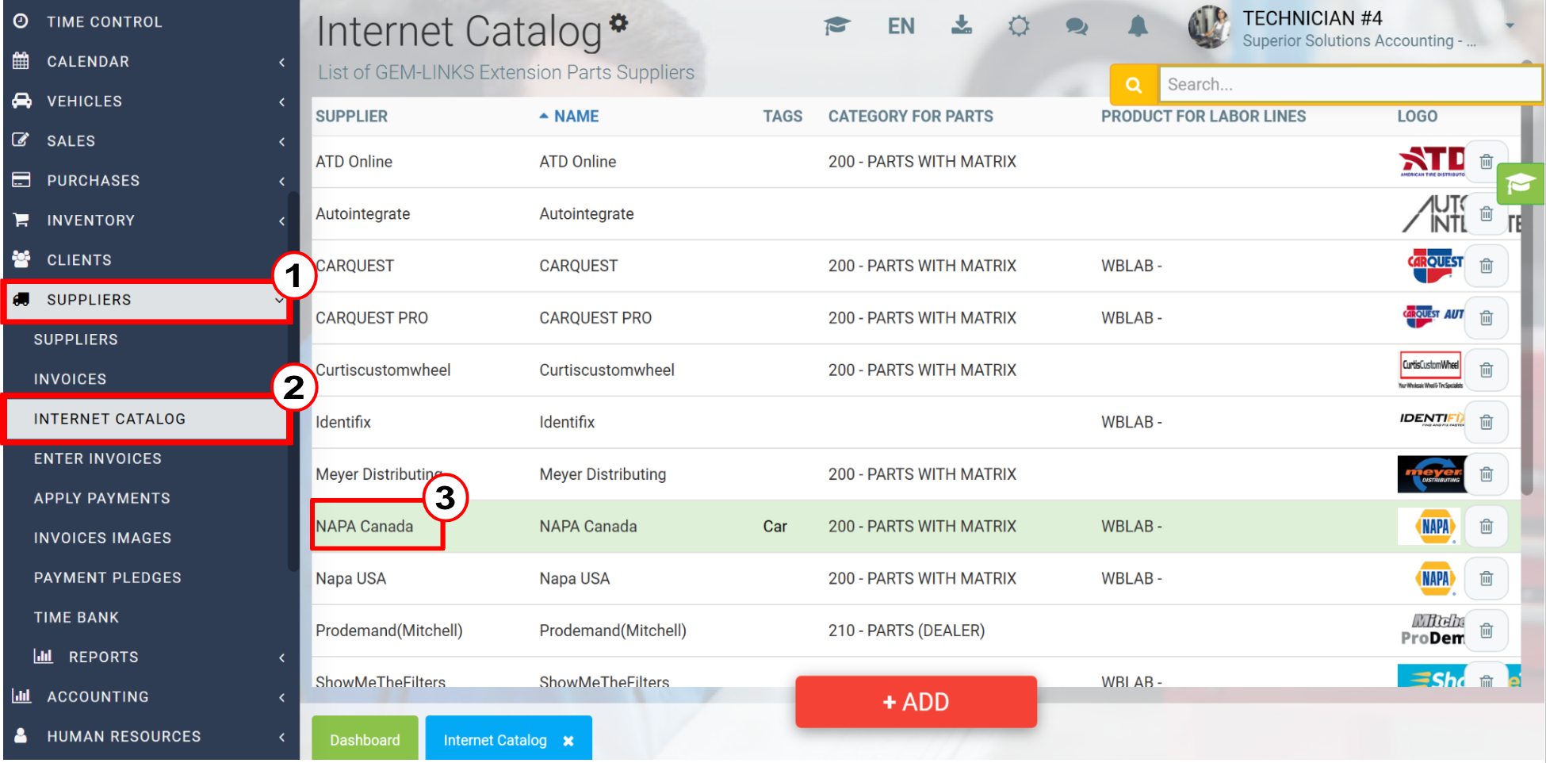Image resolution: width=1546 pixels, height=763 pixels.
Task: Close the Internet Catalog bottom tab
Action: pyautogui.click(x=568, y=741)
